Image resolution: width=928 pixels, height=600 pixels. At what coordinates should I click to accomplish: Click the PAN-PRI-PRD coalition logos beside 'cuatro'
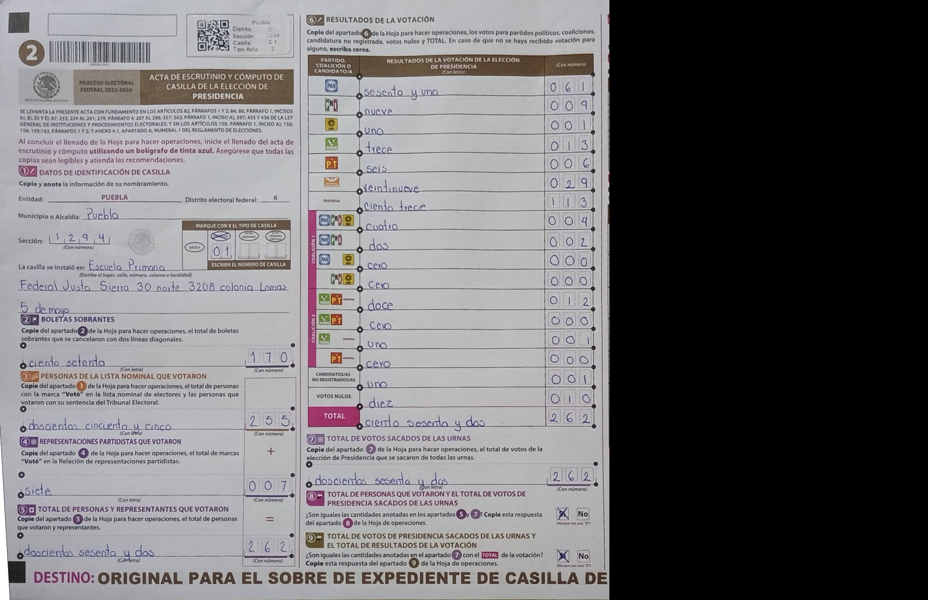[x=337, y=220]
